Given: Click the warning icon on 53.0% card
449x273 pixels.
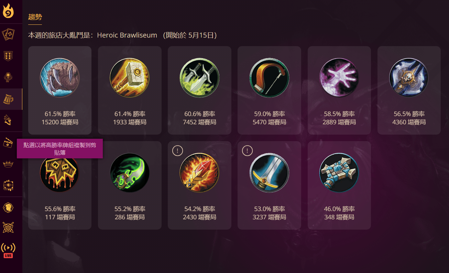Looking at the screenshot, I should (247, 151).
